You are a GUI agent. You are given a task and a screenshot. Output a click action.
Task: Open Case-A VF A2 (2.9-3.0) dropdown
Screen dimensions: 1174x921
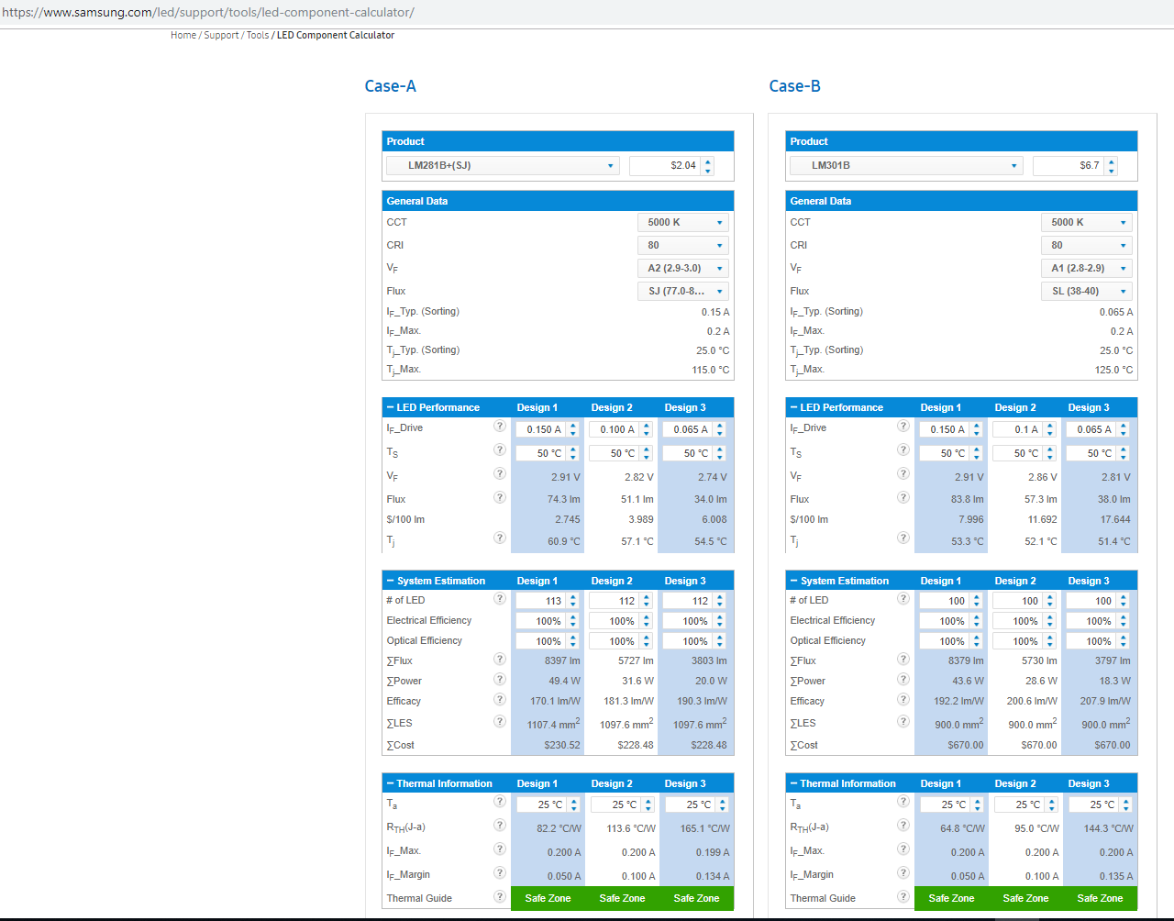[x=683, y=269]
